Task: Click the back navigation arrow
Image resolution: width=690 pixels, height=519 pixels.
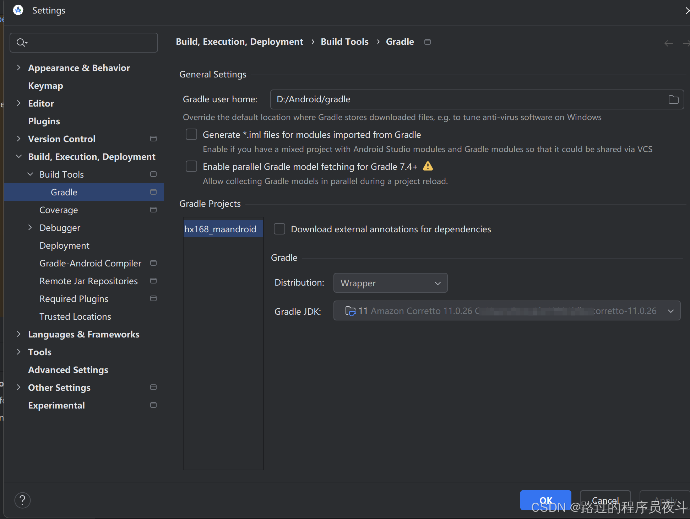Action: pyautogui.click(x=669, y=43)
